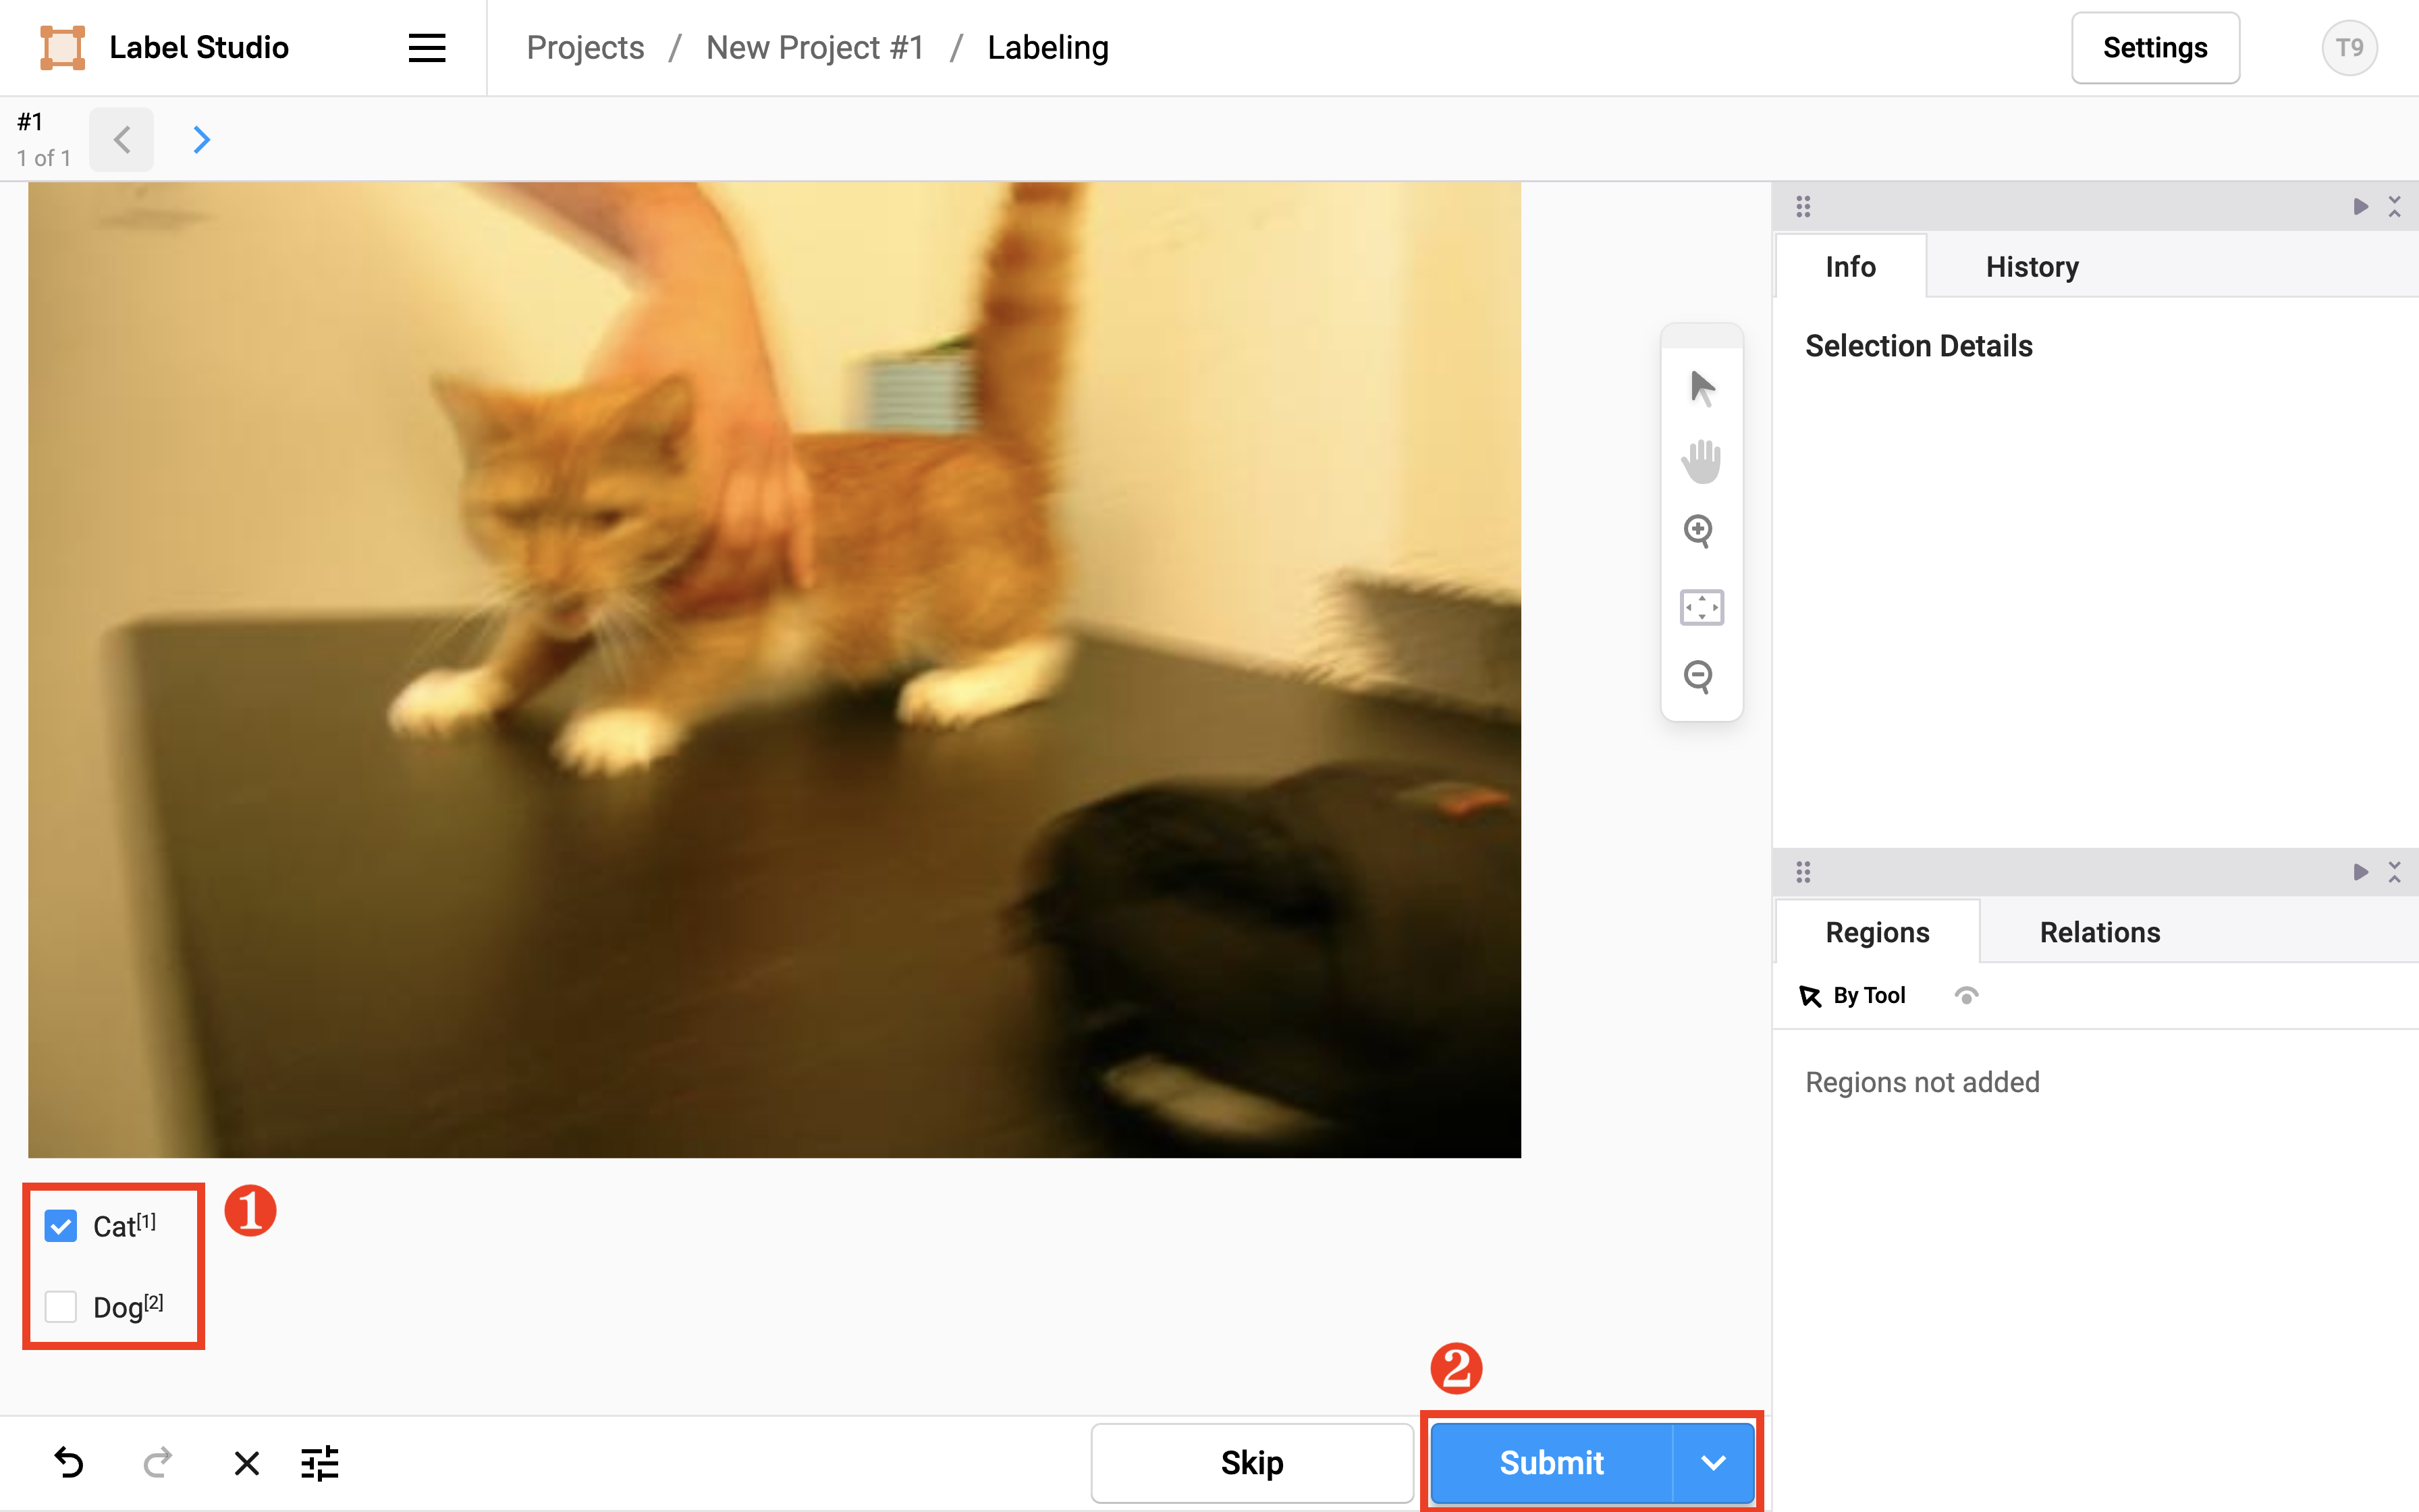The width and height of the screenshot is (2419, 1512).
Task: Click the '1 of 1' task counter
Action: point(44,158)
